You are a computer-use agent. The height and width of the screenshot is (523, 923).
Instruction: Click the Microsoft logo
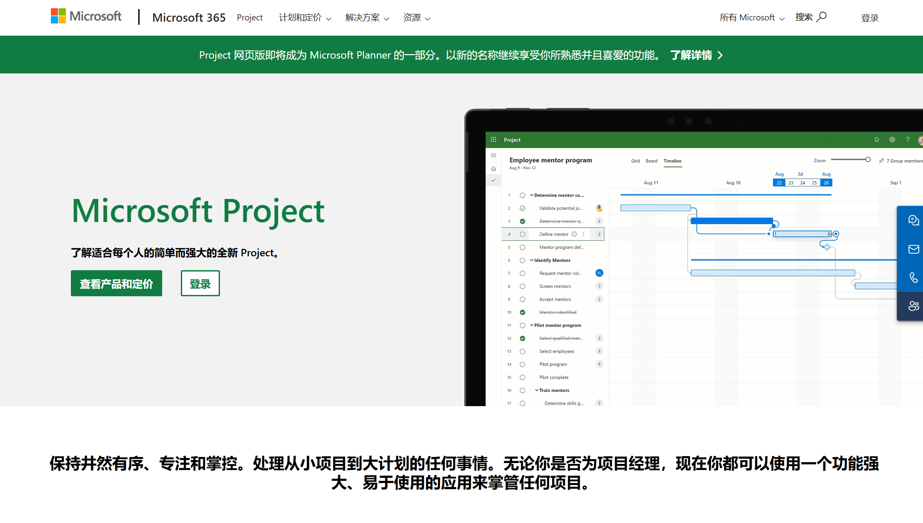pos(86,17)
